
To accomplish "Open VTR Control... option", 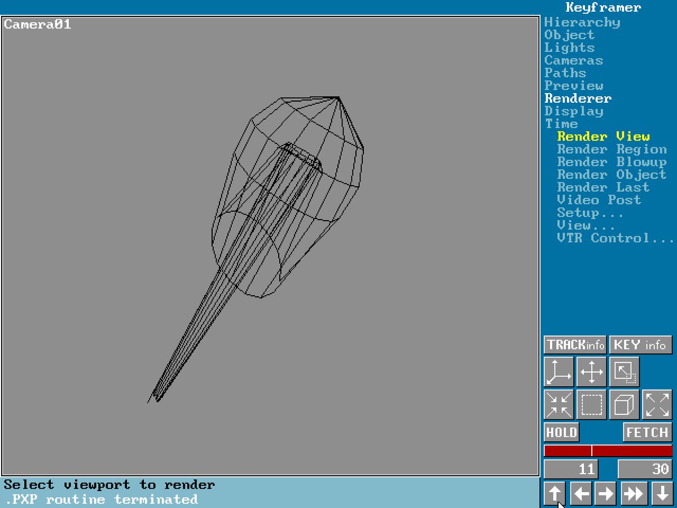I will [616, 238].
